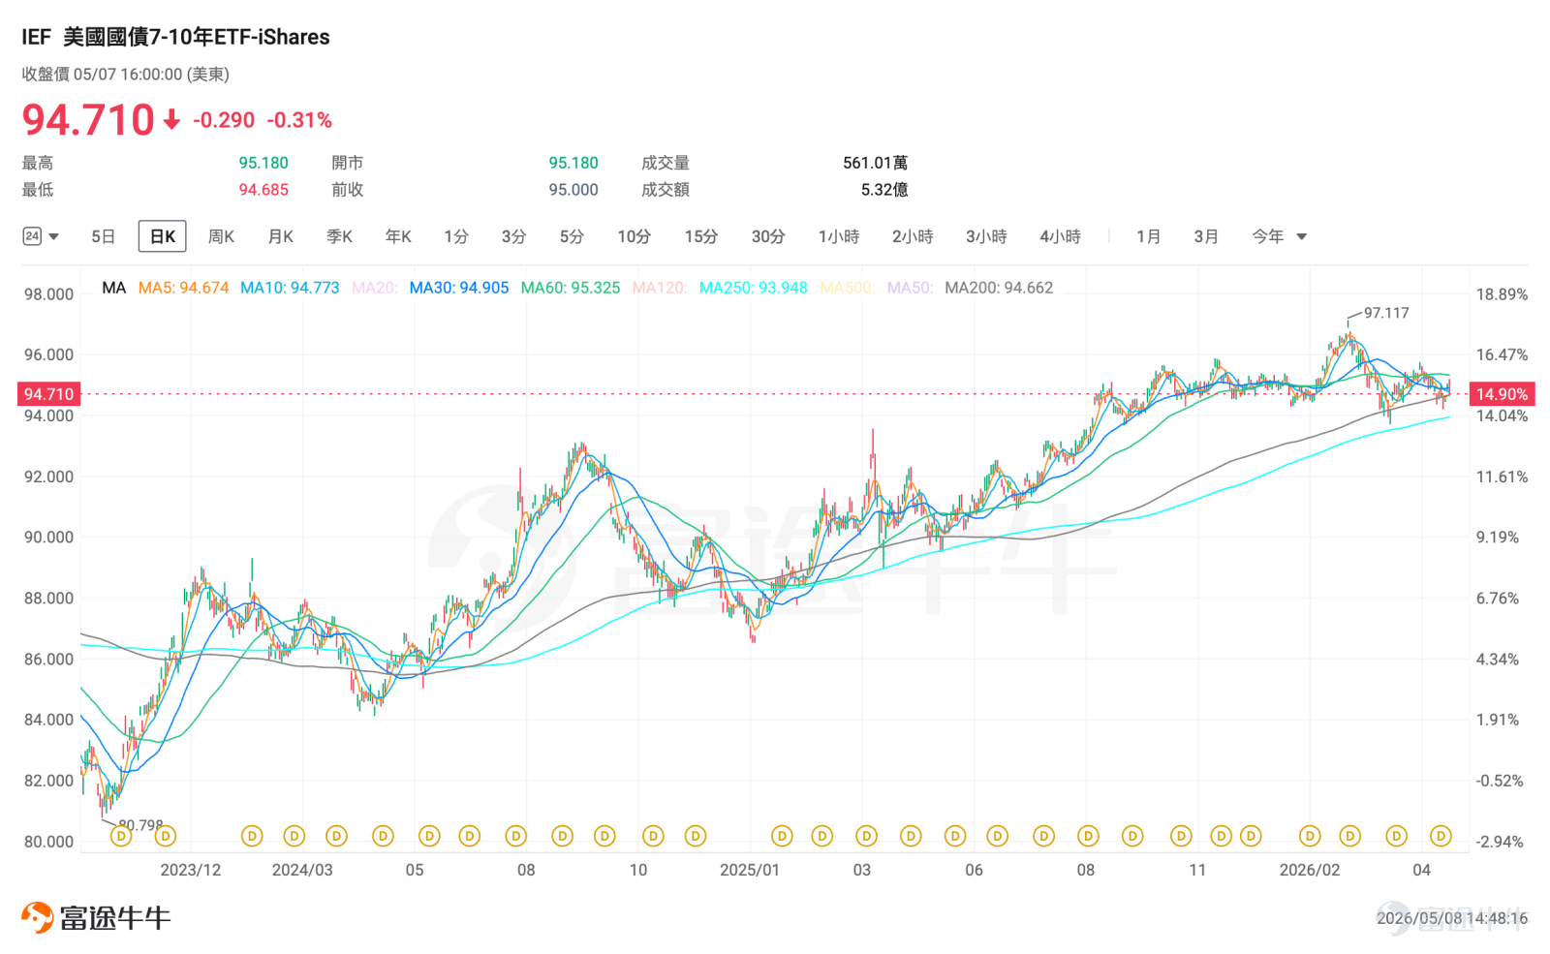Screen dimensions: 1550x954
Task: Set the range to 3月
Action: (1206, 236)
